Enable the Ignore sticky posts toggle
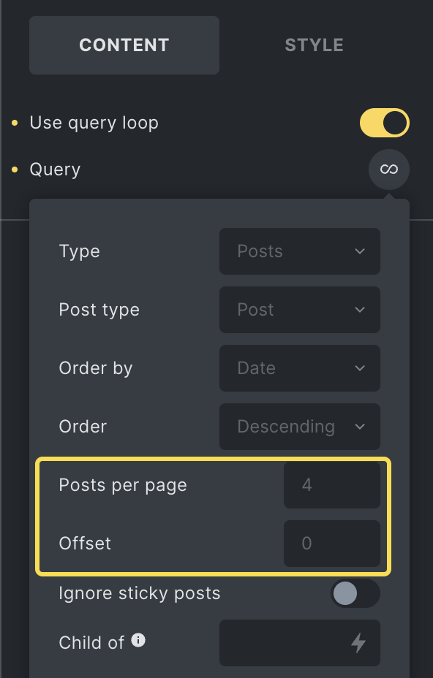The image size is (433, 678). tap(355, 593)
